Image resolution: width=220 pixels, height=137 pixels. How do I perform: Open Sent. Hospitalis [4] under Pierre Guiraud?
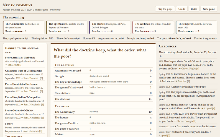tap(34, 118)
